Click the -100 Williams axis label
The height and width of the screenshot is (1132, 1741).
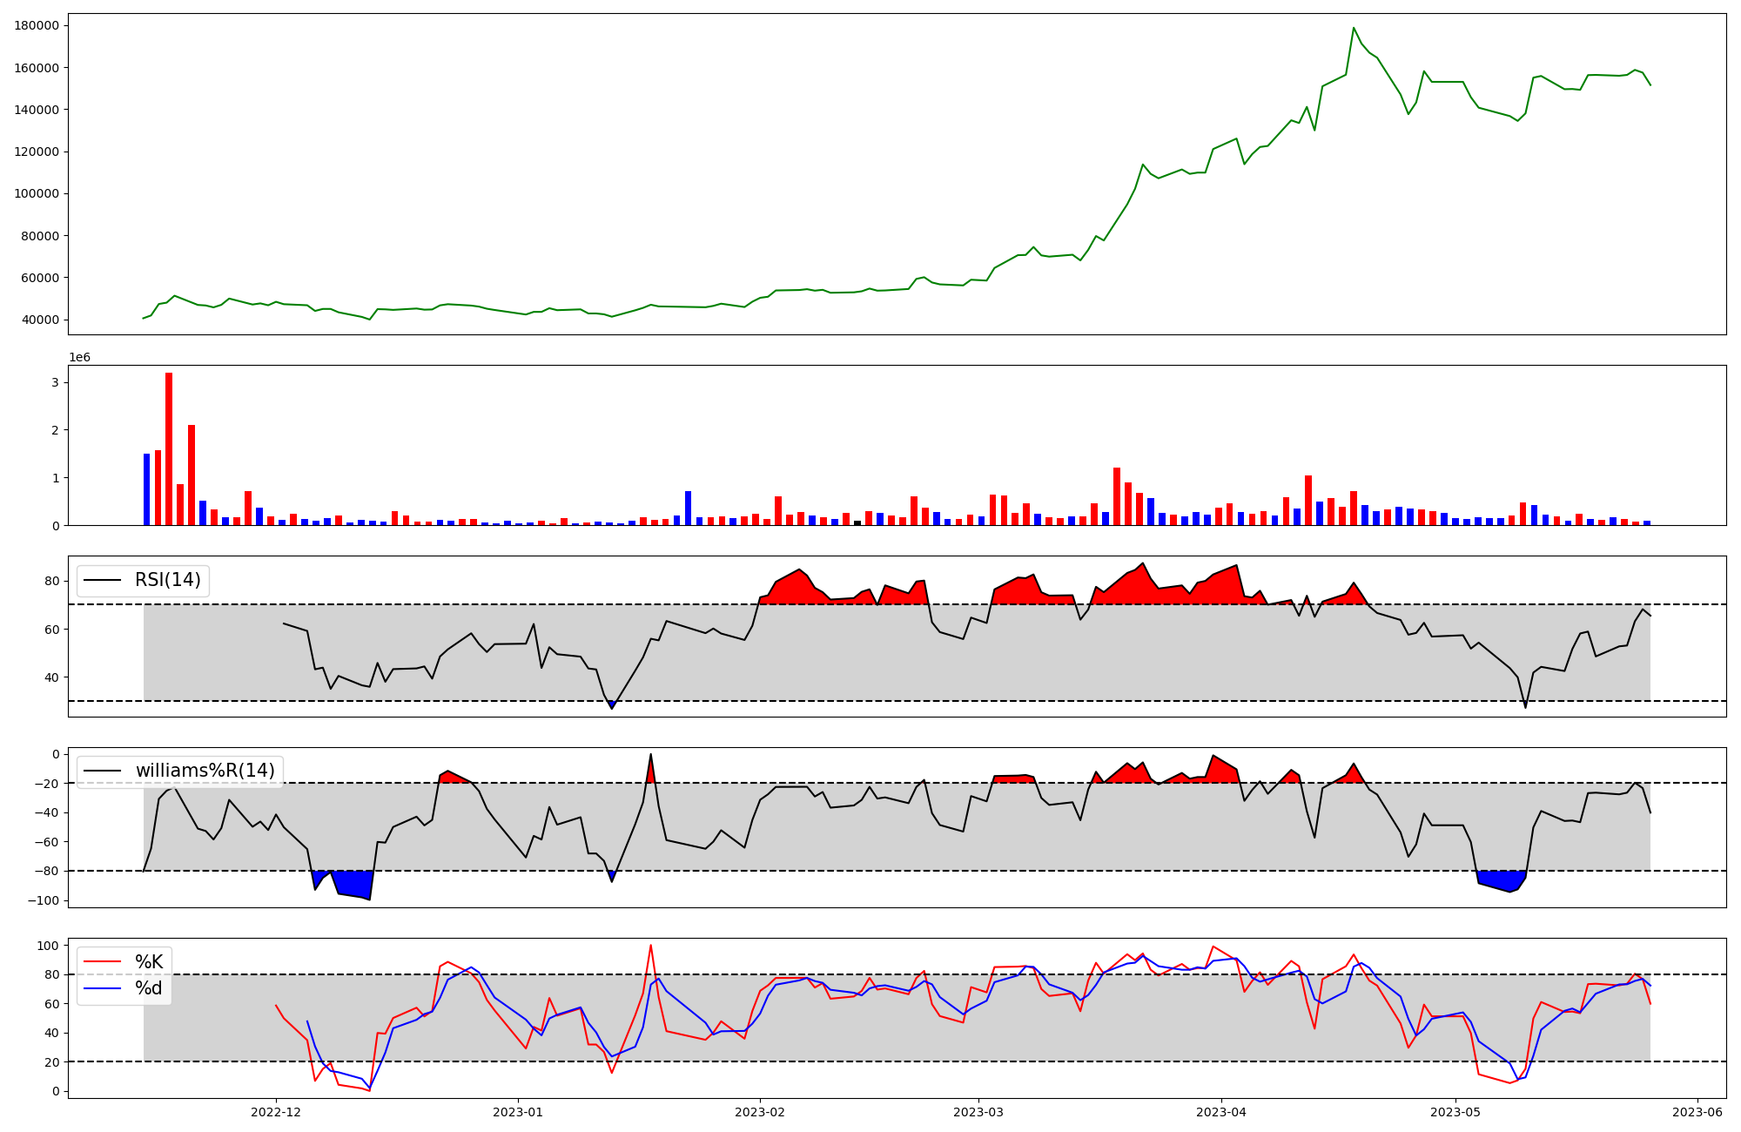click(x=42, y=900)
